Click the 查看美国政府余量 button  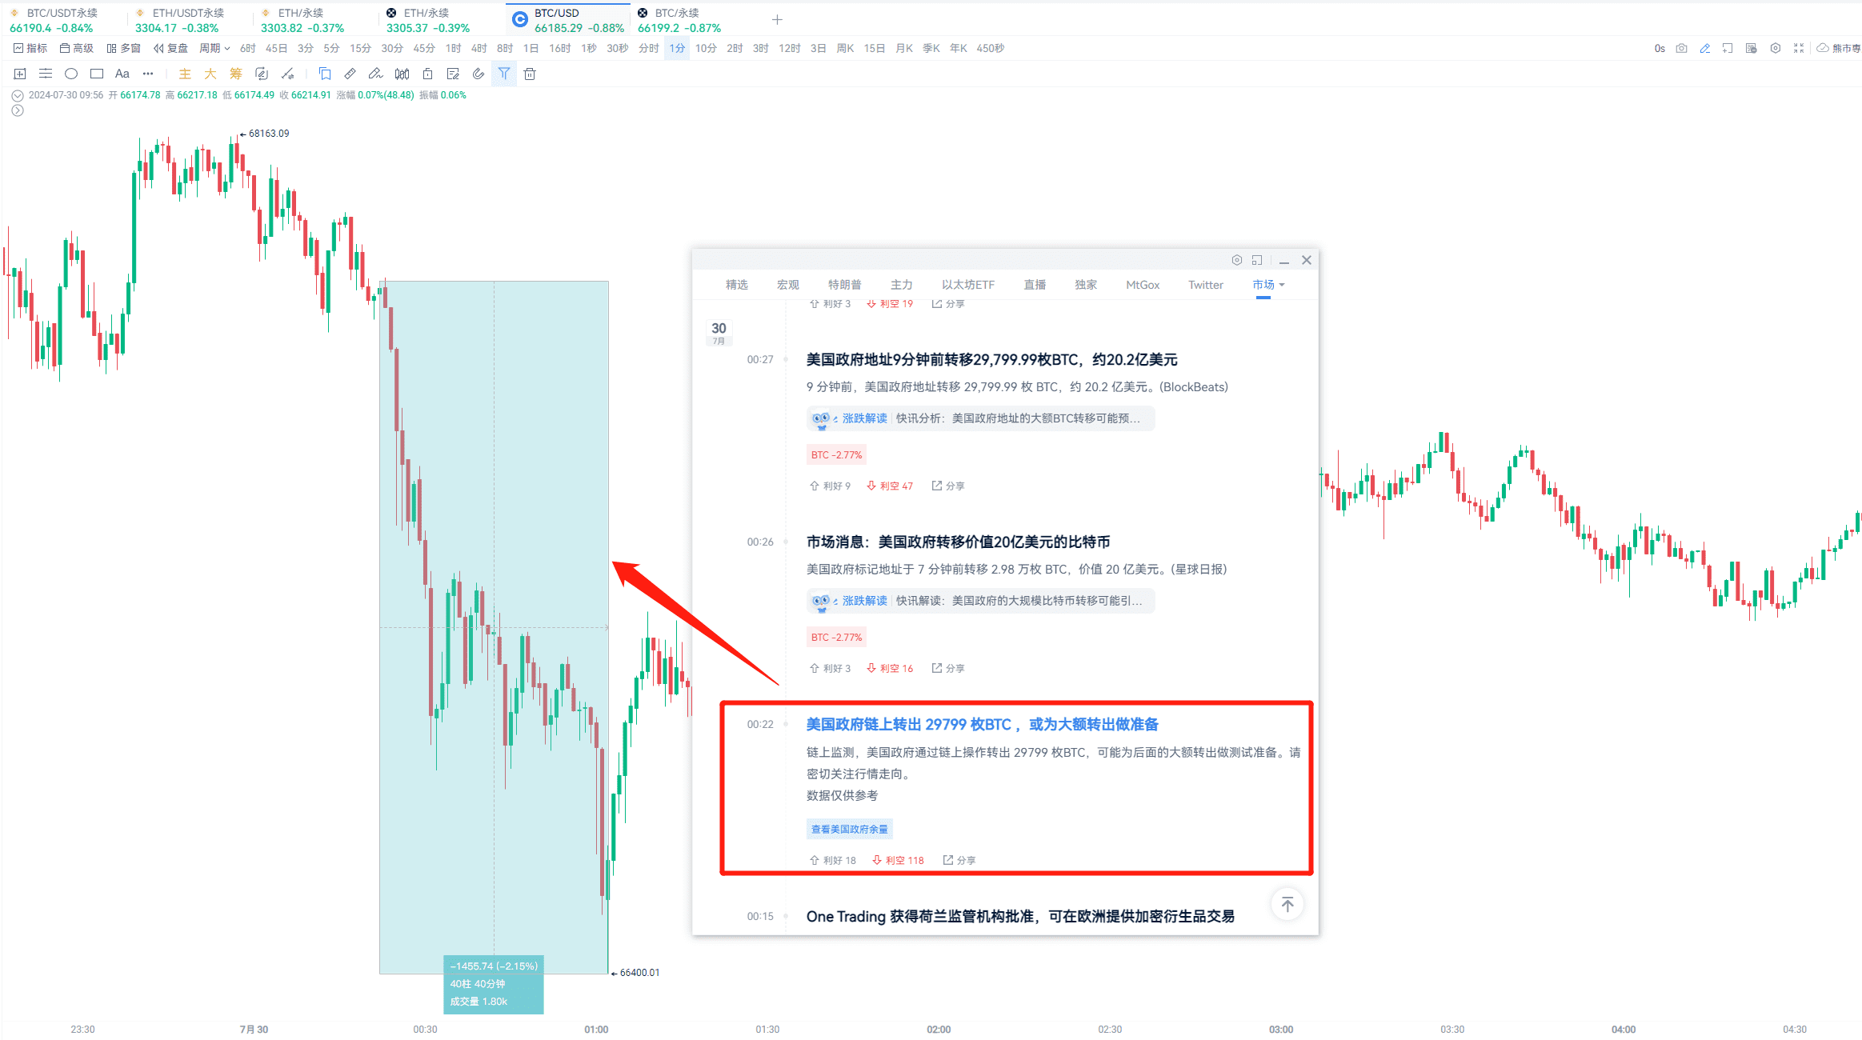[x=849, y=829]
